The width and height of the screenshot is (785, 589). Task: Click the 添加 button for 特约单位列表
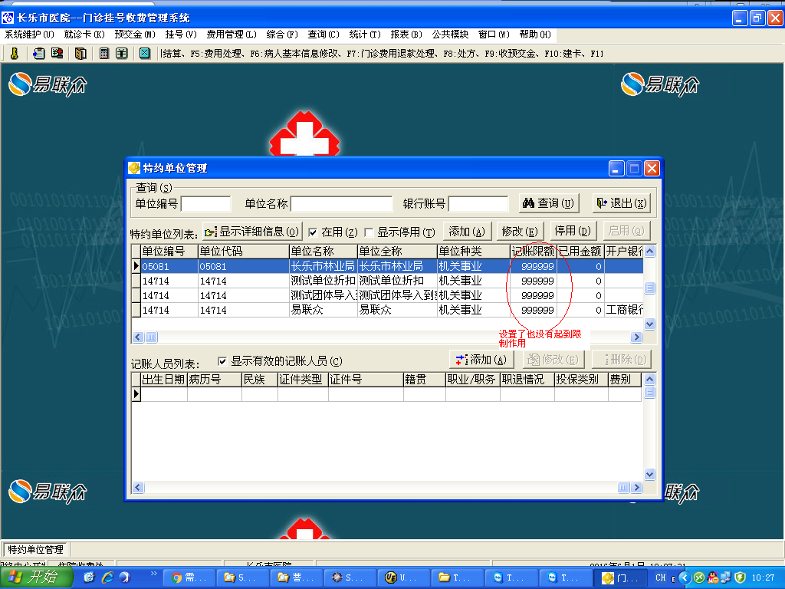[x=467, y=232]
